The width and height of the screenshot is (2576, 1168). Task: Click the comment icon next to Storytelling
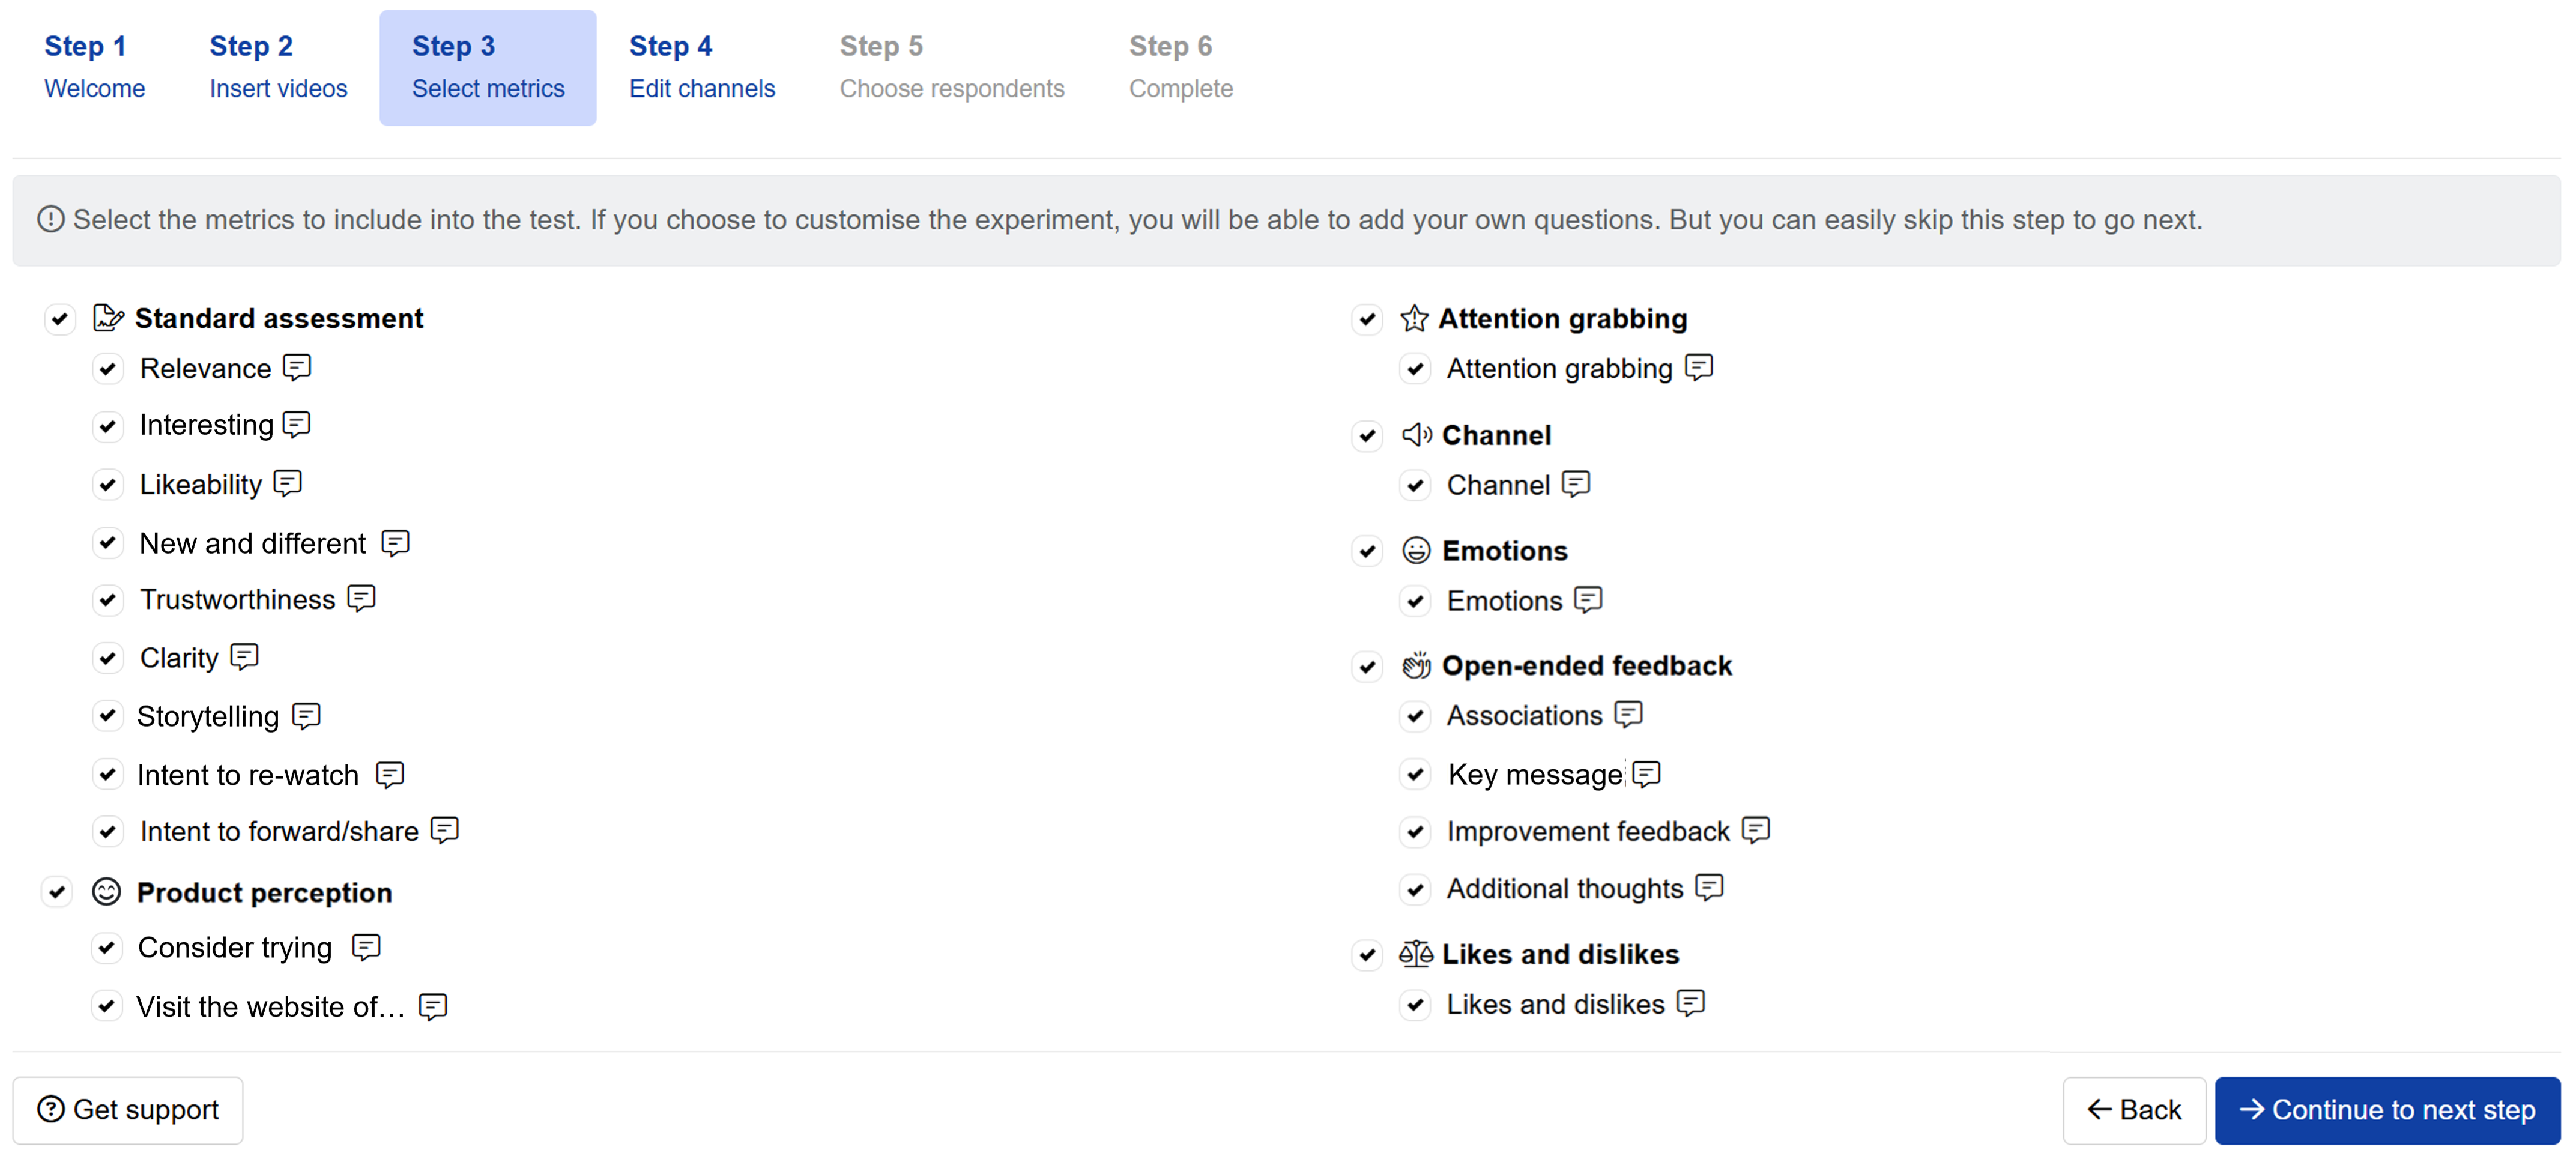(x=306, y=716)
